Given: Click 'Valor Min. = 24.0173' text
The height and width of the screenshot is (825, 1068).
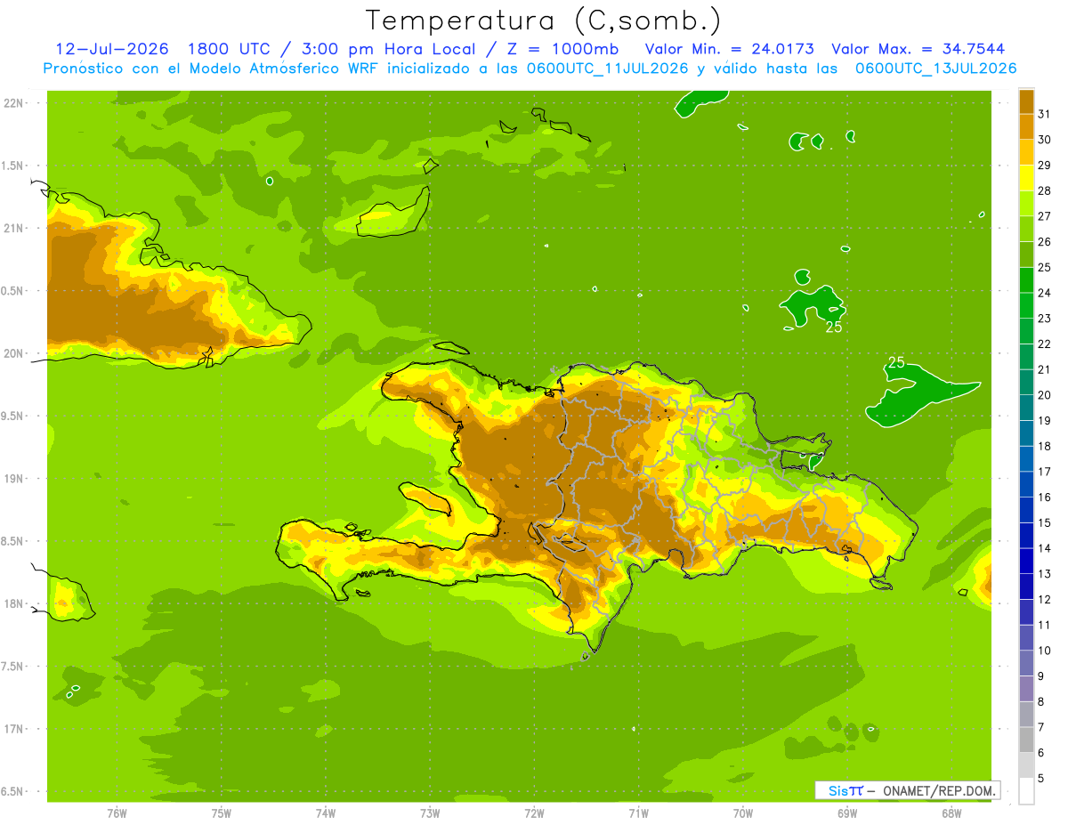Looking at the screenshot, I should pyautogui.click(x=729, y=48).
